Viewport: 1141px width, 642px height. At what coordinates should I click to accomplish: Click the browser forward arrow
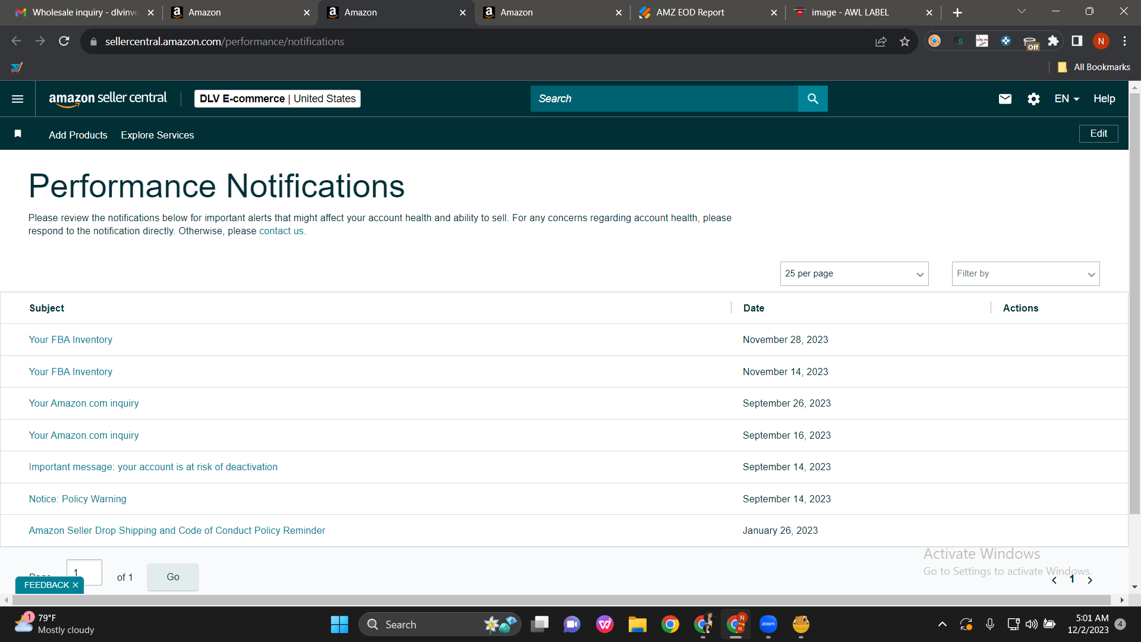click(40, 41)
